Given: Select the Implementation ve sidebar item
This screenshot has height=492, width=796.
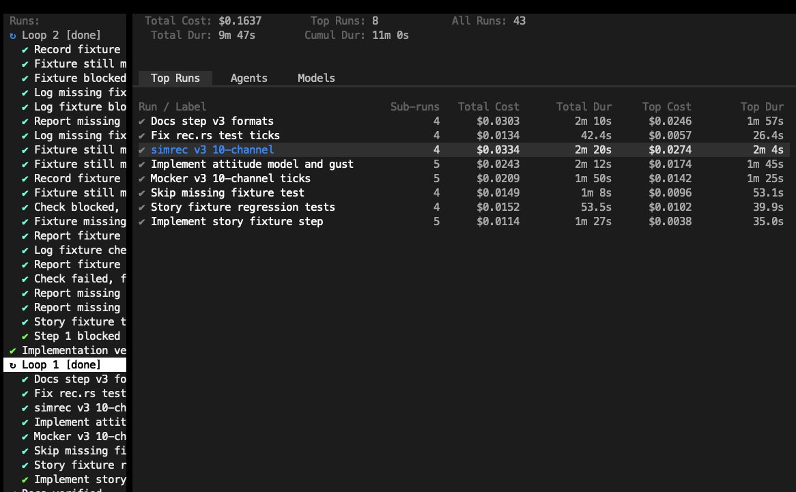Looking at the screenshot, I should tap(74, 350).
